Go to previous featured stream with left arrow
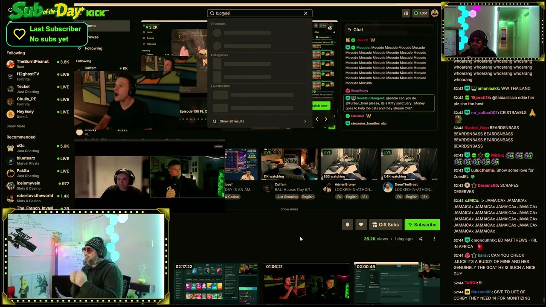546x307 pixels. coord(317,119)
